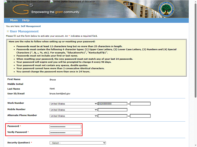Open the Security Question1 select dropdown

point(78,143)
